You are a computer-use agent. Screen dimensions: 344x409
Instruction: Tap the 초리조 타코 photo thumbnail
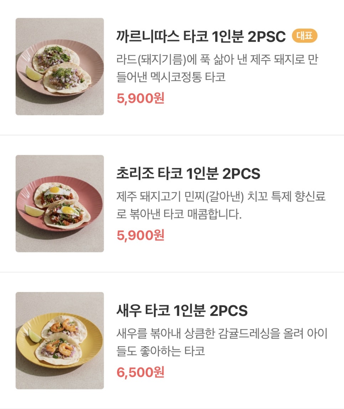59,204
